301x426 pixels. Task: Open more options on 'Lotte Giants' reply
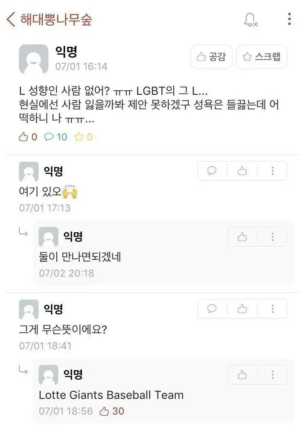tap(272, 374)
